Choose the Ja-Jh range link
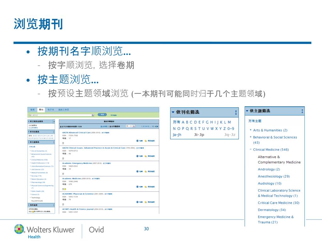Screen dimensions: 322x241 coord(177,135)
